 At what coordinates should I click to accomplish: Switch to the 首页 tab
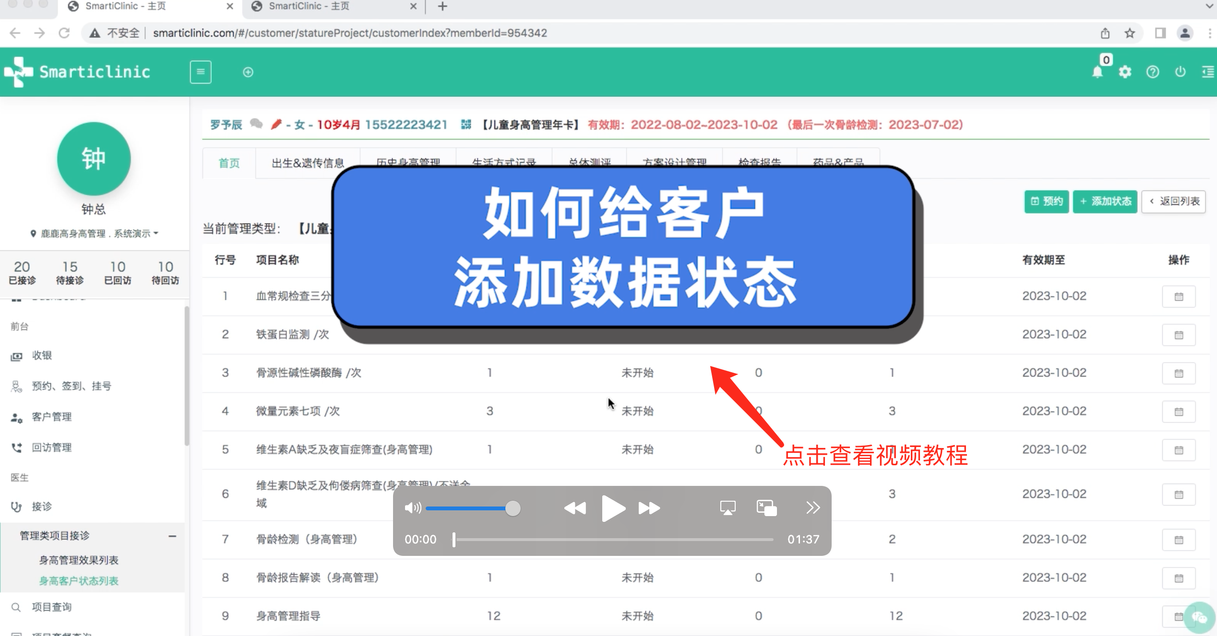229,163
